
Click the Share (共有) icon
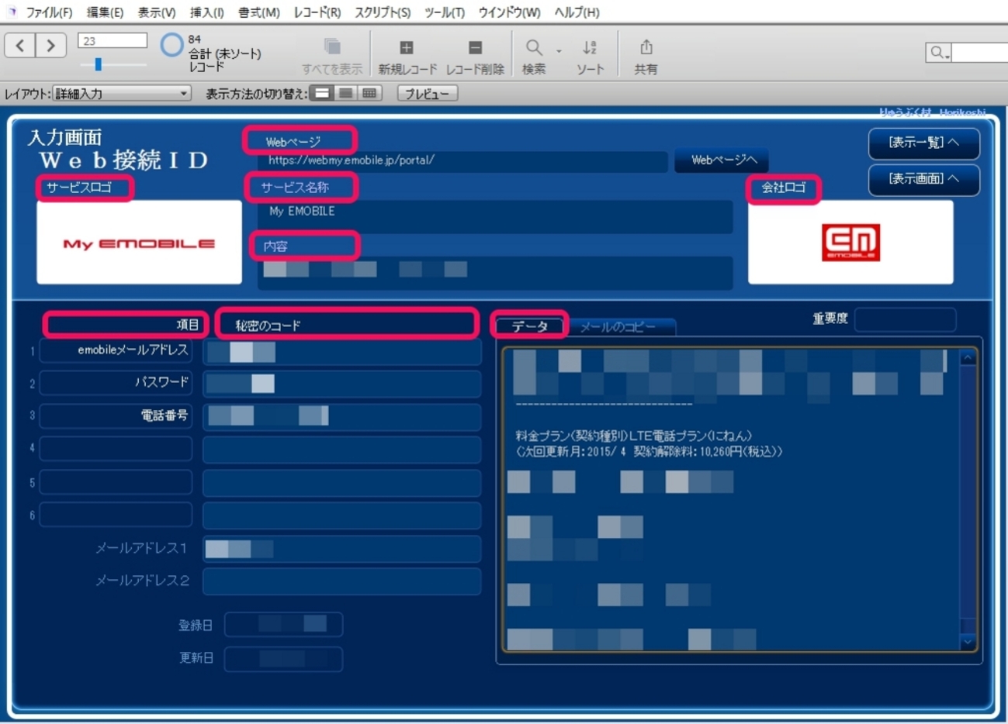pos(646,47)
